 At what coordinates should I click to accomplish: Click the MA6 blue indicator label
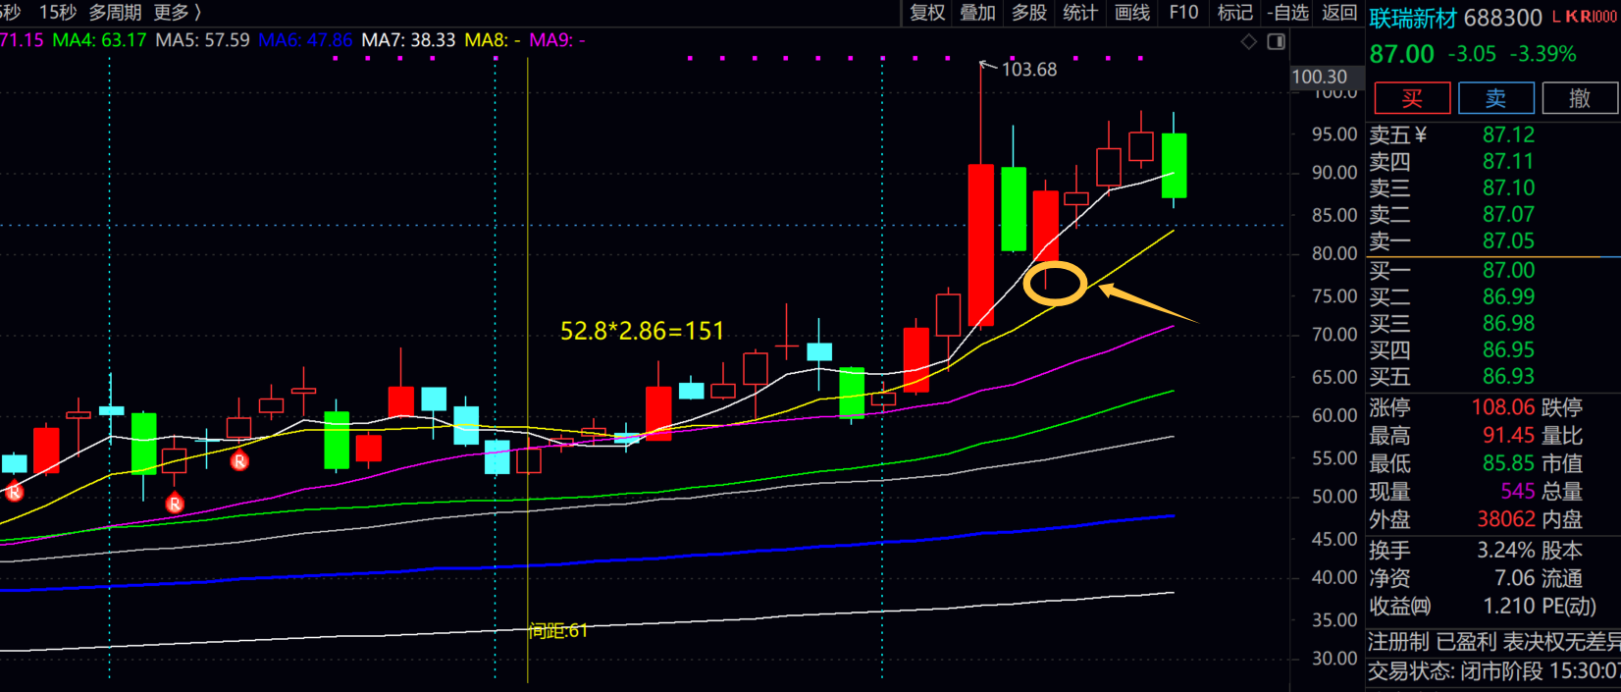(305, 40)
